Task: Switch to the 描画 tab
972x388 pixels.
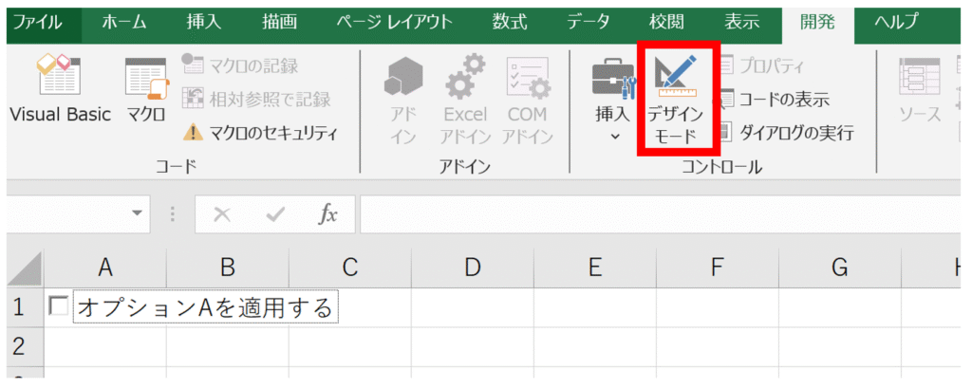Action: click(x=279, y=23)
